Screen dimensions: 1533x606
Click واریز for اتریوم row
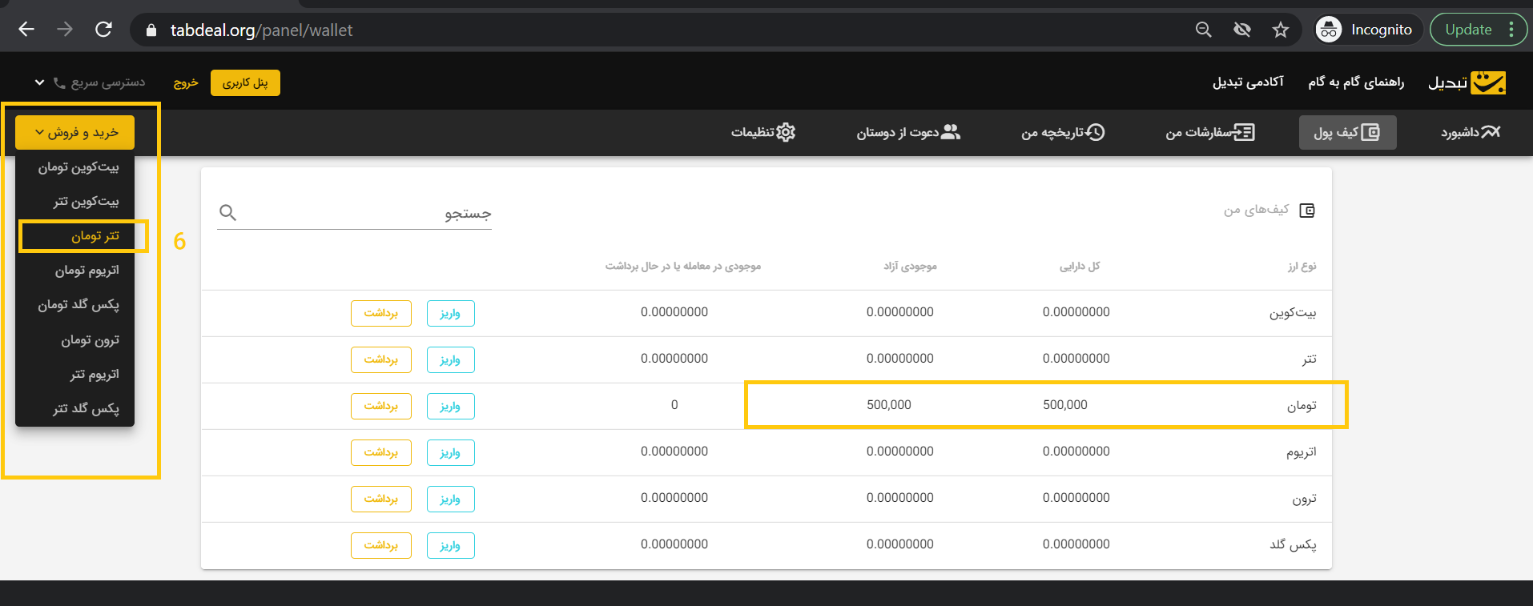(450, 452)
